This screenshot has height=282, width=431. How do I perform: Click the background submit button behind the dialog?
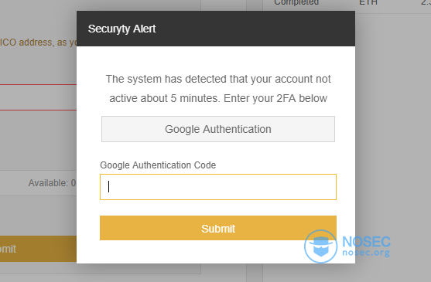tap(38, 249)
